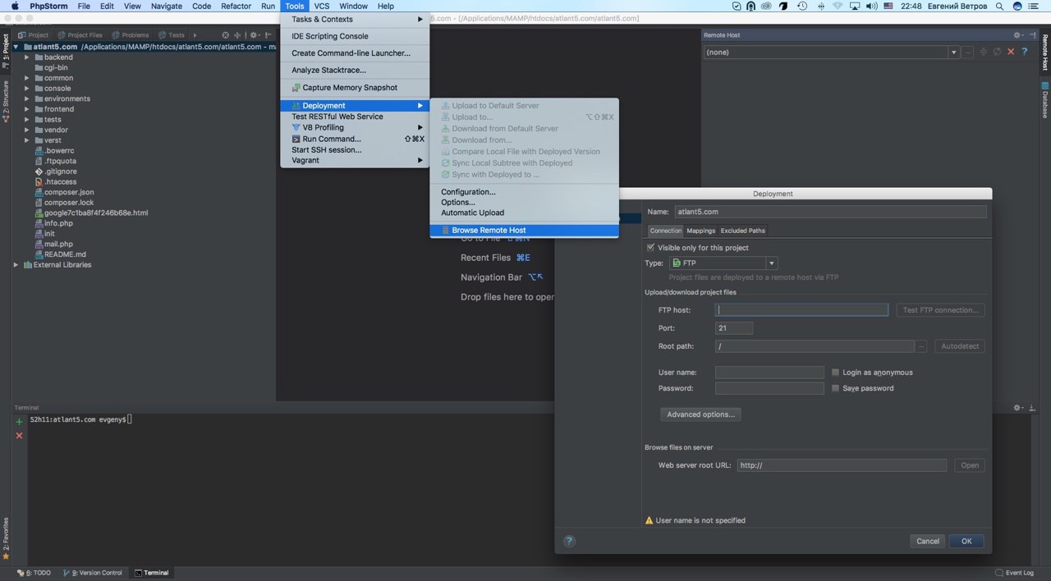Click the scroll-from-source icon in Project panel
1051x581 pixels.
point(226,35)
